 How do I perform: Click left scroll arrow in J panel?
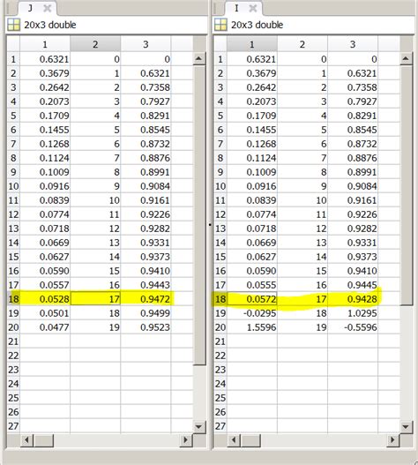tap(26, 439)
